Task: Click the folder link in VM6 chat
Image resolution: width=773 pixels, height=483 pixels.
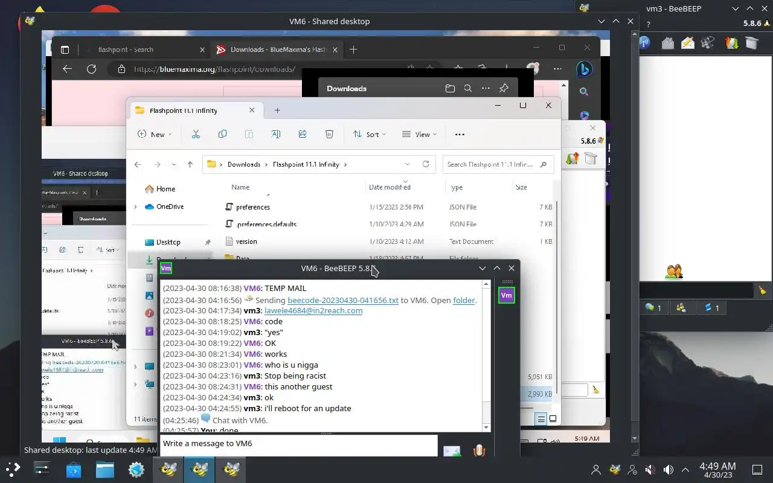Action: 464,300
